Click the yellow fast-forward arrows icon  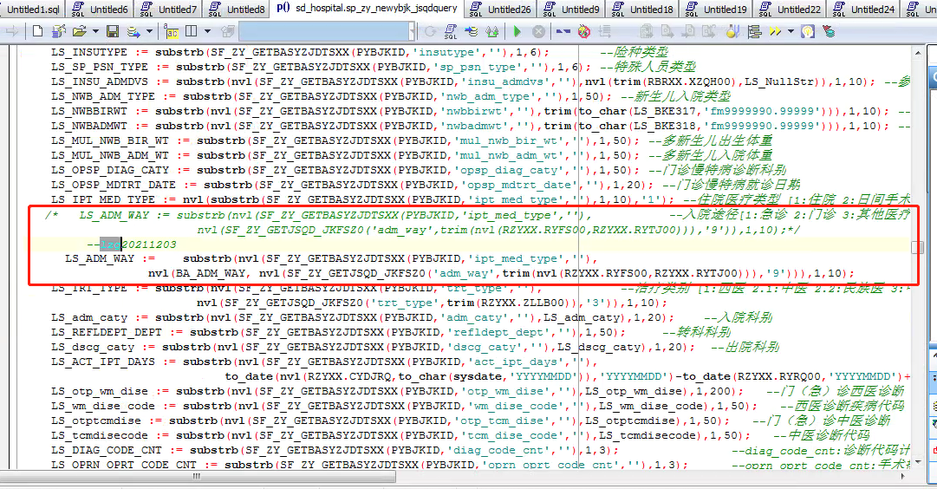(x=776, y=31)
